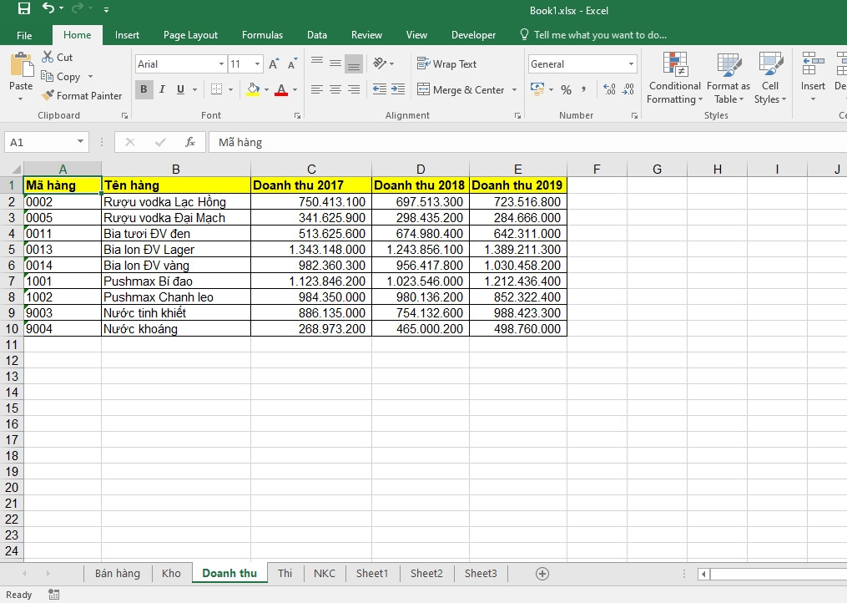Click the Center align text icon

(335, 89)
